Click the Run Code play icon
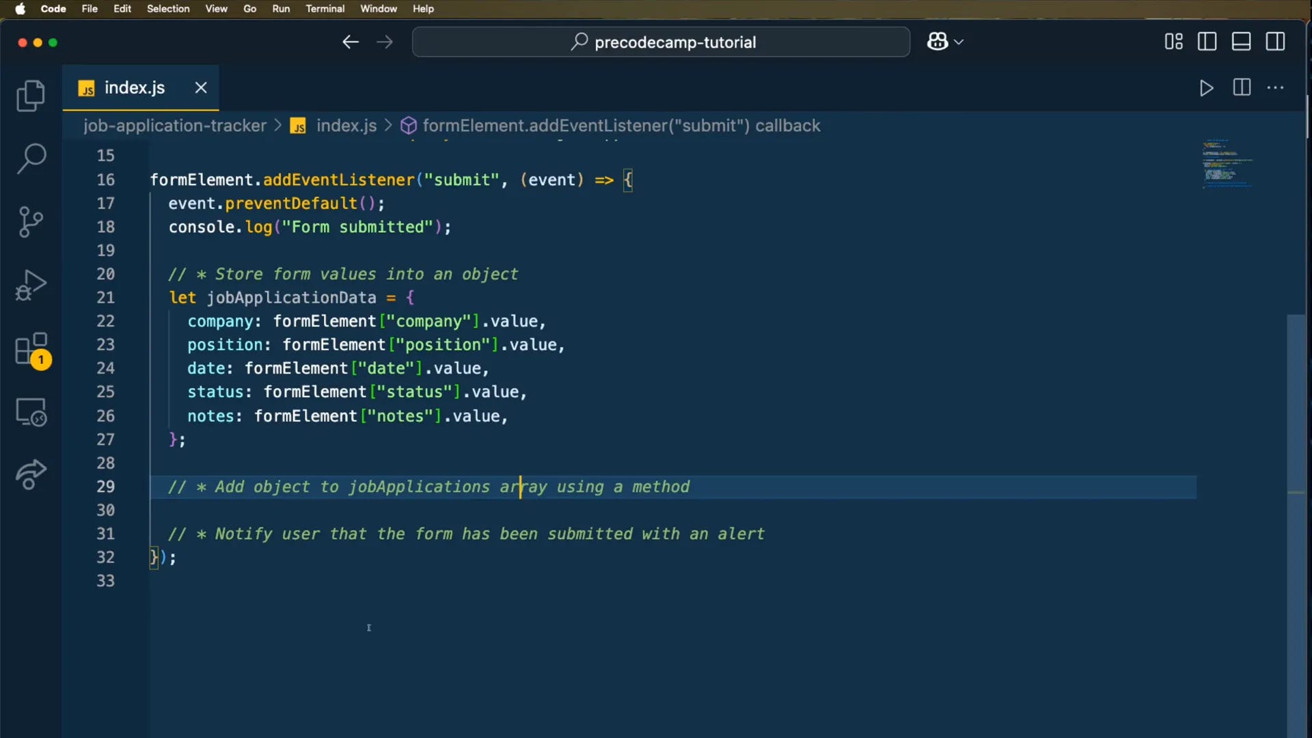 pos(1206,88)
